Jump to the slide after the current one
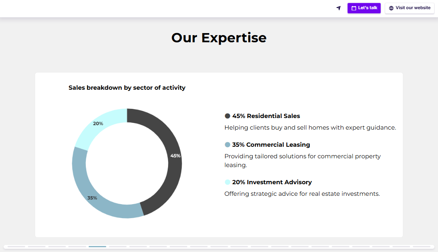Image resolution: width=438 pixels, height=252 pixels. tap(118, 247)
